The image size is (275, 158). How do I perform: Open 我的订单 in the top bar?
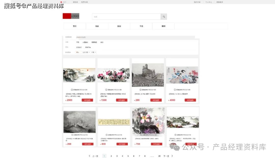197,2
